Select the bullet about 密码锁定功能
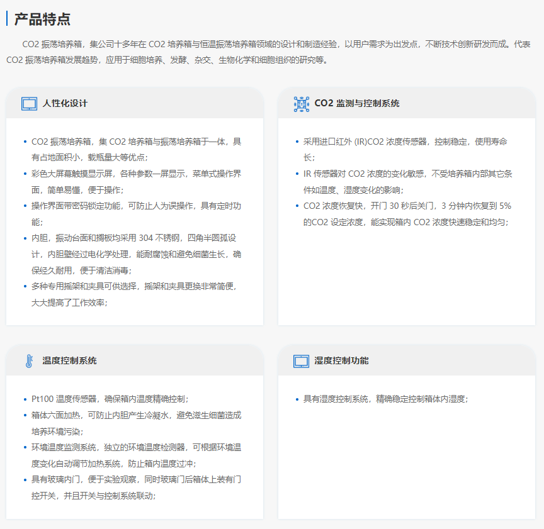The height and width of the screenshot is (529, 544). point(135,213)
